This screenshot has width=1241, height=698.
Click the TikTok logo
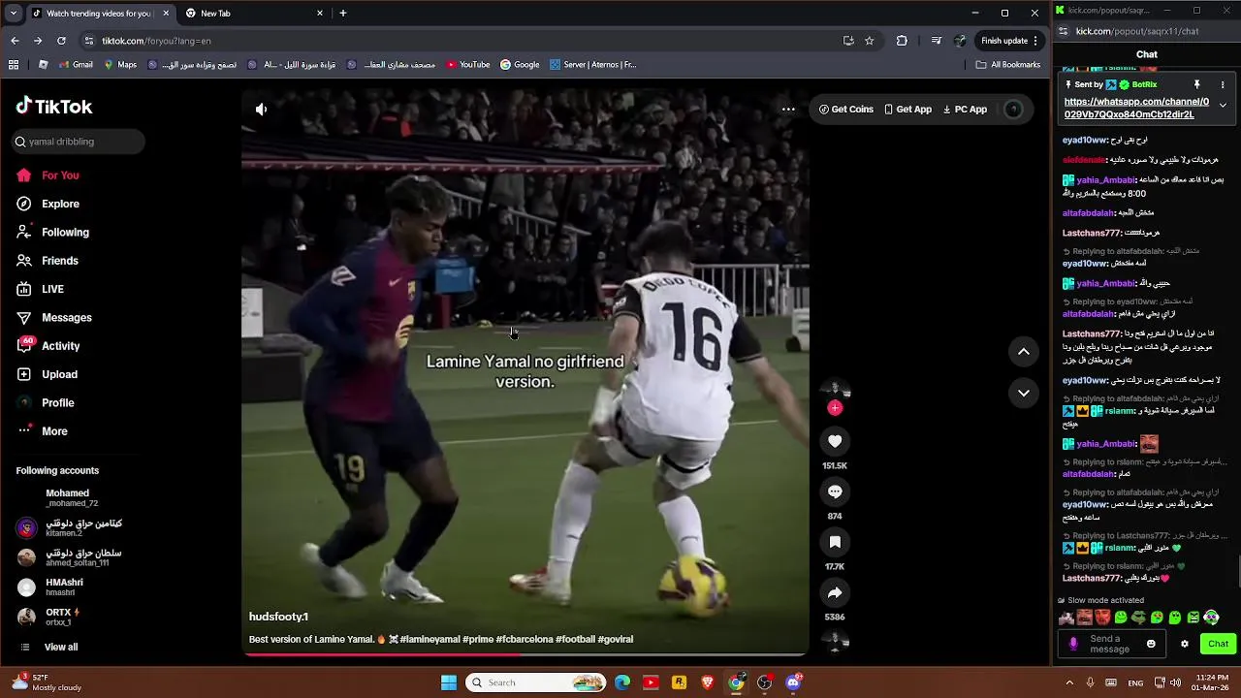pyautogui.click(x=54, y=107)
